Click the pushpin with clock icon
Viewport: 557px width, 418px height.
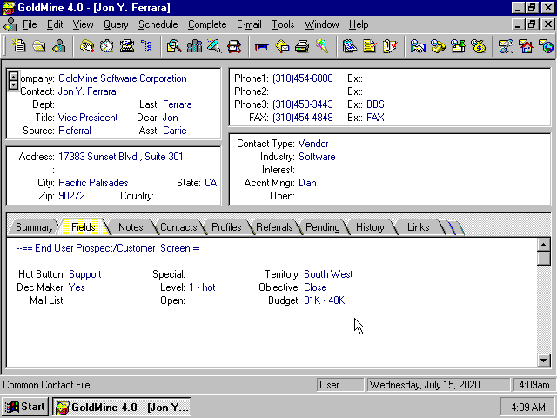tap(459, 46)
